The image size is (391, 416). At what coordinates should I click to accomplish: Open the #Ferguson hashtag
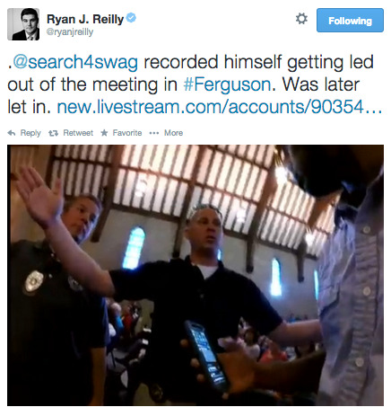pos(227,84)
